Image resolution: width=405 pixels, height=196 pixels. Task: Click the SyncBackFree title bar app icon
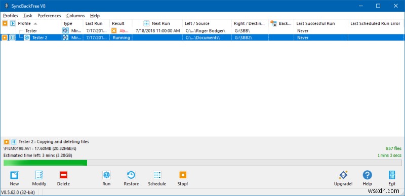click(x=7, y=6)
